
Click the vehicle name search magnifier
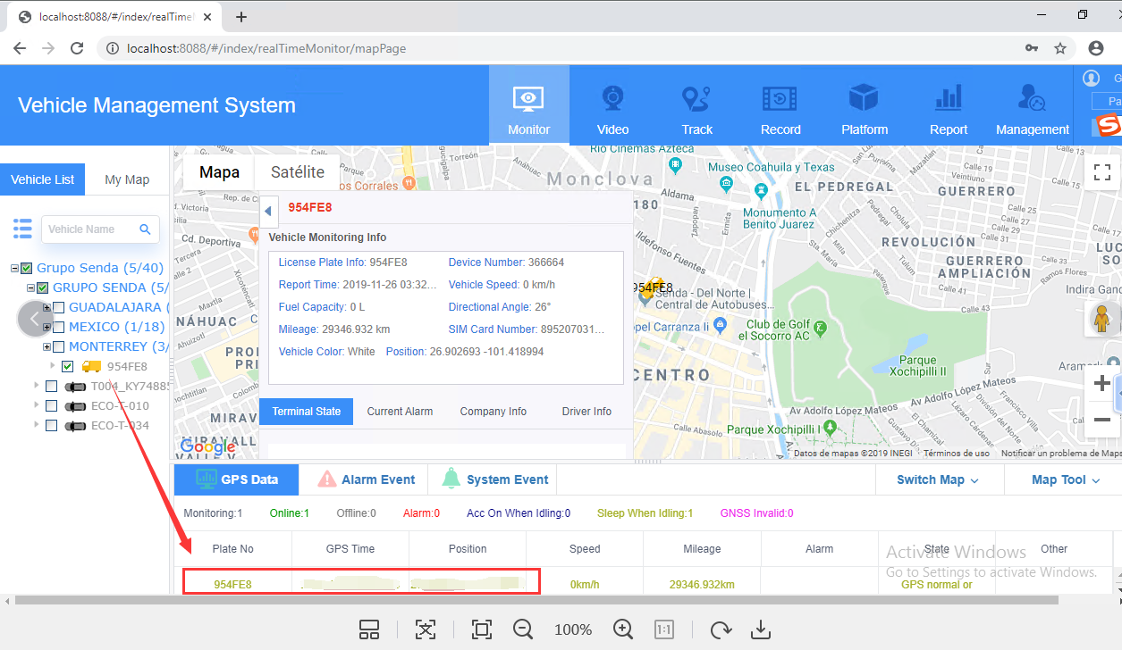pos(146,229)
